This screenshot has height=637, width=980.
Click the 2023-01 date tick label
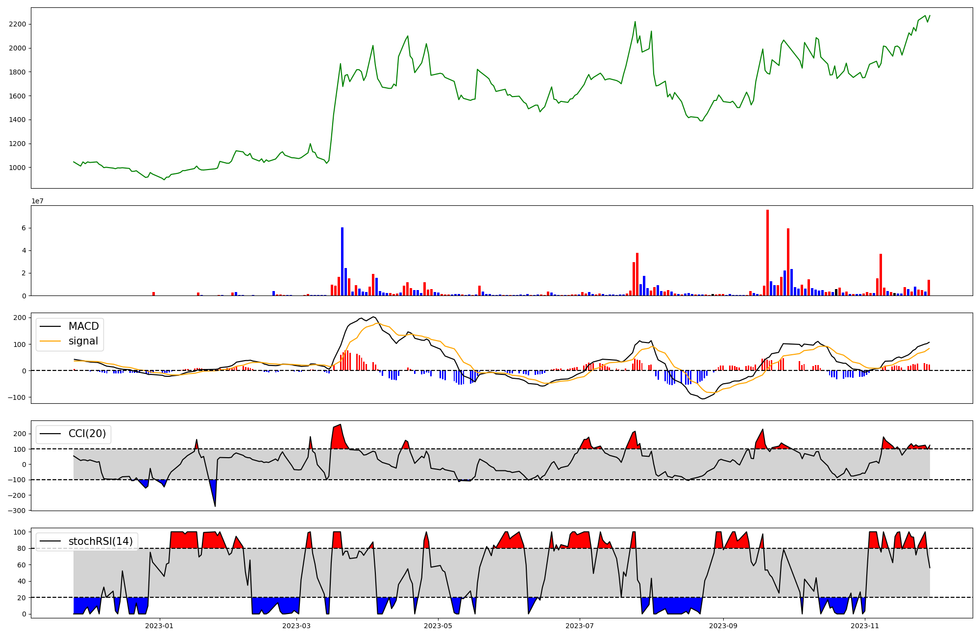(159, 626)
